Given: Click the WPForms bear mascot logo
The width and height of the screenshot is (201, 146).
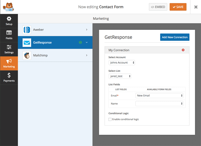Looking at the screenshot, I should pyautogui.click(x=8, y=7).
